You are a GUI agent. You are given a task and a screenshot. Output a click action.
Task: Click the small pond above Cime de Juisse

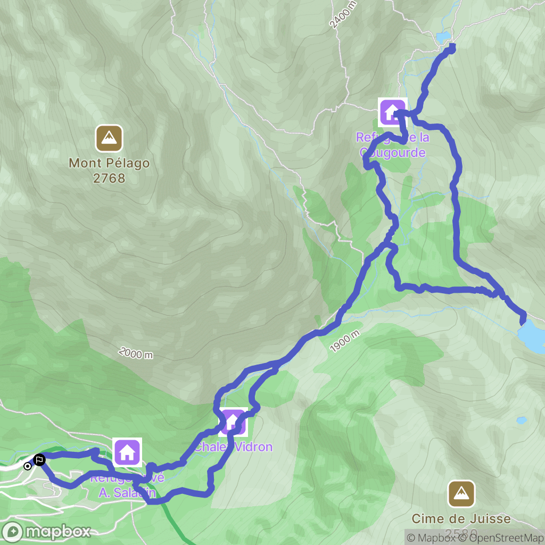(x=522, y=420)
